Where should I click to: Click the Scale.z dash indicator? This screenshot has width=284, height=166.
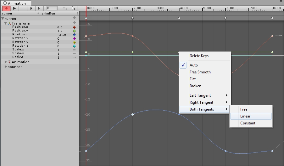[x=74, y=58]
